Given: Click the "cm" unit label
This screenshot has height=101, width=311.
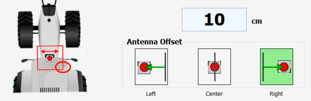Looking at the screenshot, I should (x=257, y=21).
